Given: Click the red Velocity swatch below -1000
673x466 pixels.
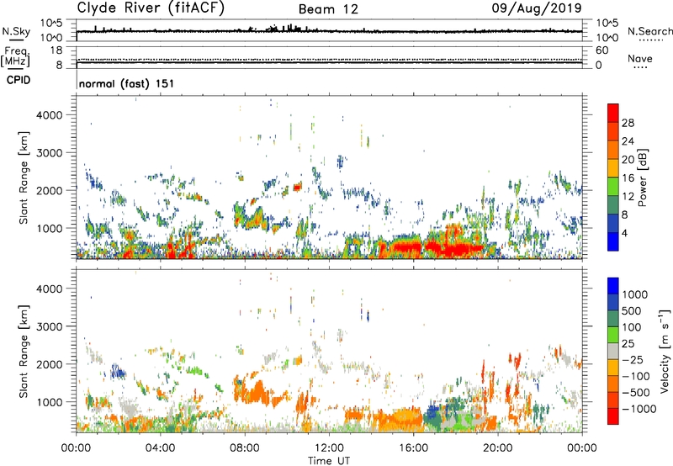Looking at the screenshot, I should point(613,416).
